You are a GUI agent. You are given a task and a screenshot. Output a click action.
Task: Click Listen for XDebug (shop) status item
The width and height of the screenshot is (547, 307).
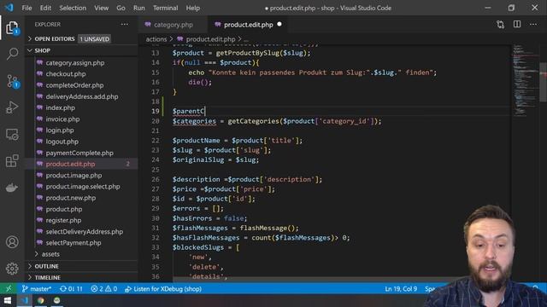[163, 288]
